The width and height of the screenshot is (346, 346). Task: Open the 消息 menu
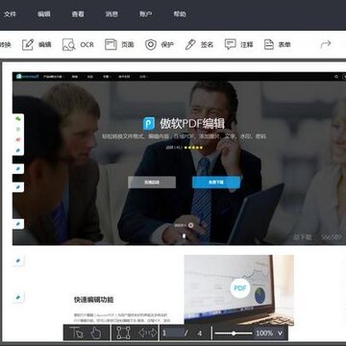[x=111, y=14]
